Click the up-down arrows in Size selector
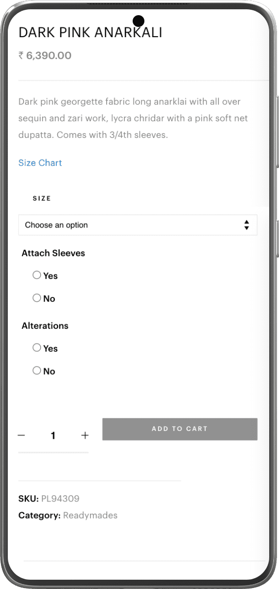 247,225
